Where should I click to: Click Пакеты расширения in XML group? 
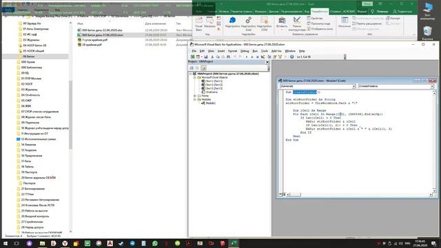pyautogui.click(x=367, y=23)
